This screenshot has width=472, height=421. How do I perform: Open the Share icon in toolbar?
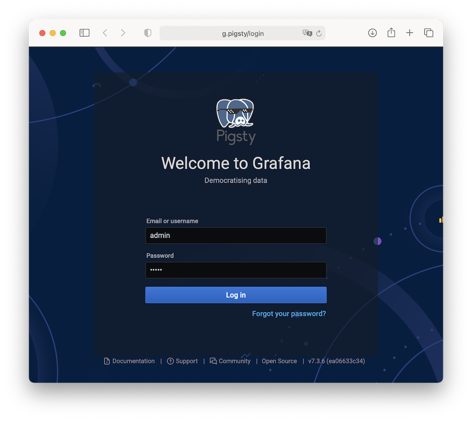tap(391, 33)
